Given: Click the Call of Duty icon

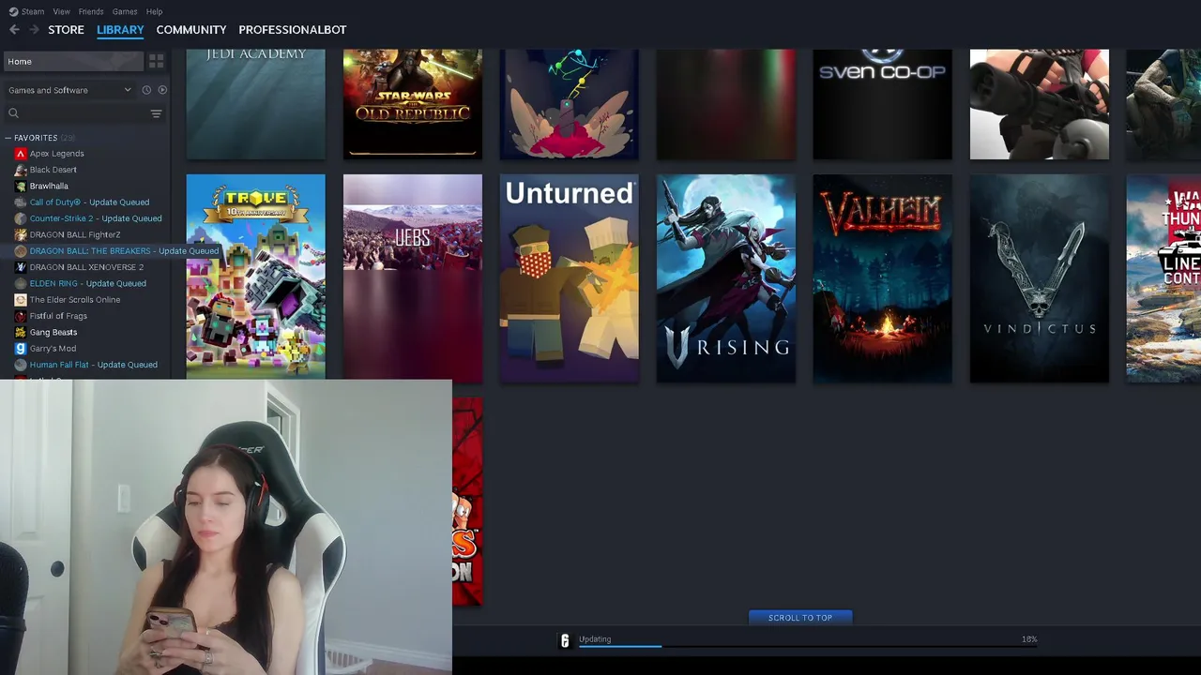Looking at the screenshot, I should click(21, 202).
